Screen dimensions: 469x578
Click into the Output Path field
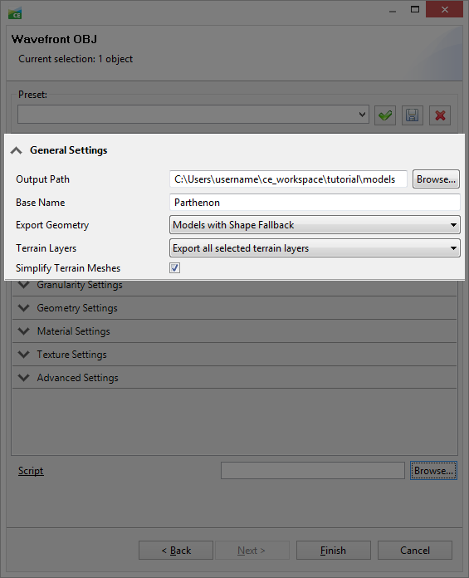coord(288,179)
